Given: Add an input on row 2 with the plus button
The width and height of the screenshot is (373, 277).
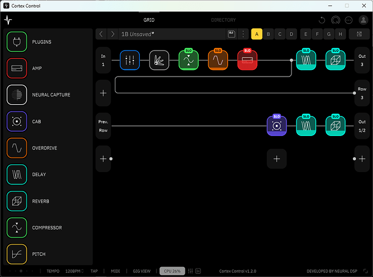Looking at the screenshot, I should click(103, 93).
